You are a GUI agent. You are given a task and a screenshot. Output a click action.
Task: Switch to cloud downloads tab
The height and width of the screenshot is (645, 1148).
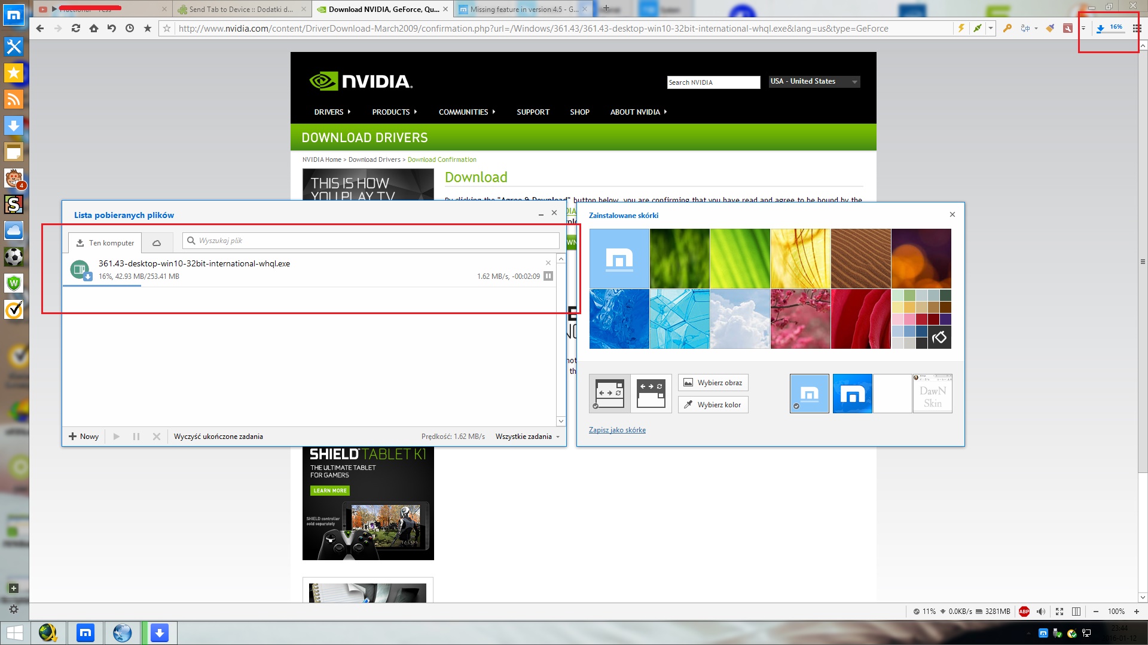click(x=157, y=242)
